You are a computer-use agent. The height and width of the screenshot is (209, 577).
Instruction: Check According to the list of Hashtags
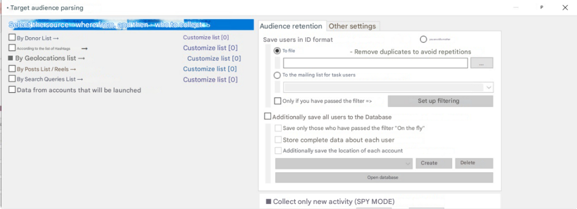pos(12,48)
